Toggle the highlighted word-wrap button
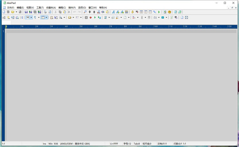Image resolution: width=239 pixels, height=147 pixels. [x=27, y=18]
